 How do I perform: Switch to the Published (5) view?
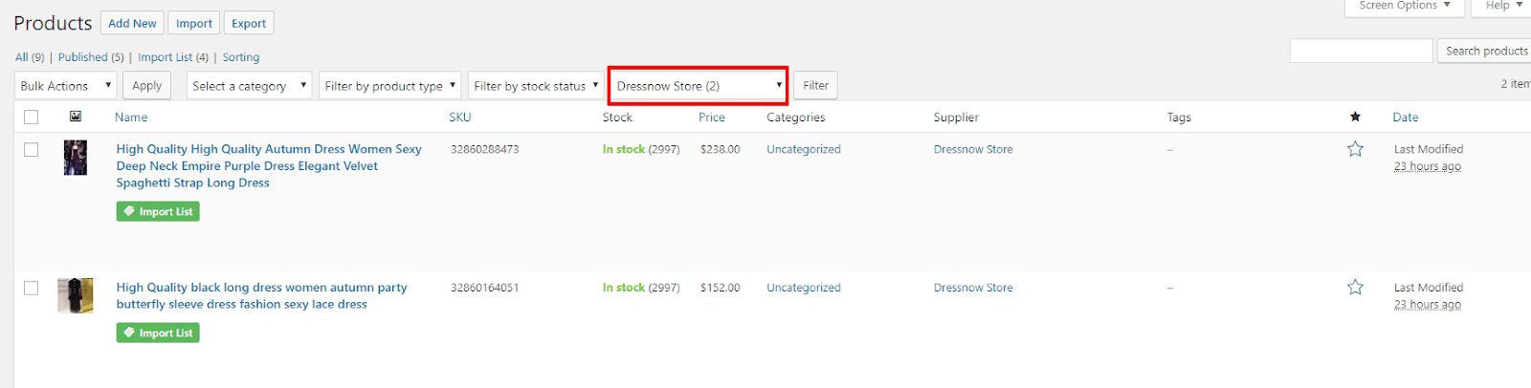click(x=91, y=57)
